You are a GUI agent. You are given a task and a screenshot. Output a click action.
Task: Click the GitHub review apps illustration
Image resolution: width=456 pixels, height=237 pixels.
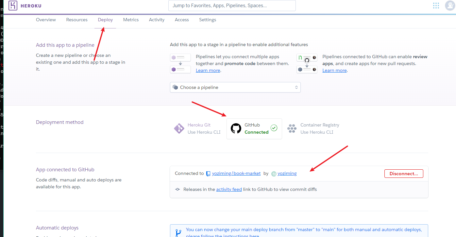pos(307,63)
